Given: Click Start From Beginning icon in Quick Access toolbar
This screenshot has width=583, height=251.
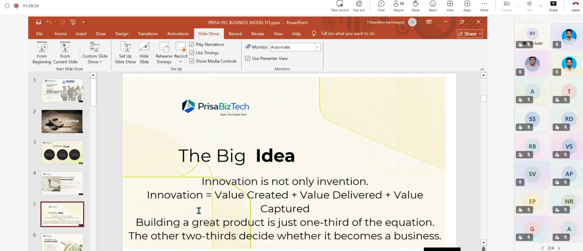Looking at the screenshot, I should click(73, 22).
